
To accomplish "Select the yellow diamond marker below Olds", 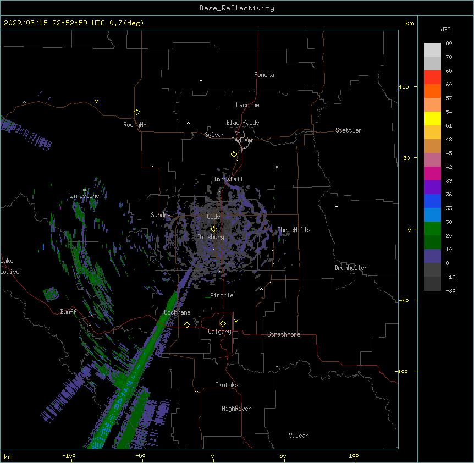I will pos(213,229).
